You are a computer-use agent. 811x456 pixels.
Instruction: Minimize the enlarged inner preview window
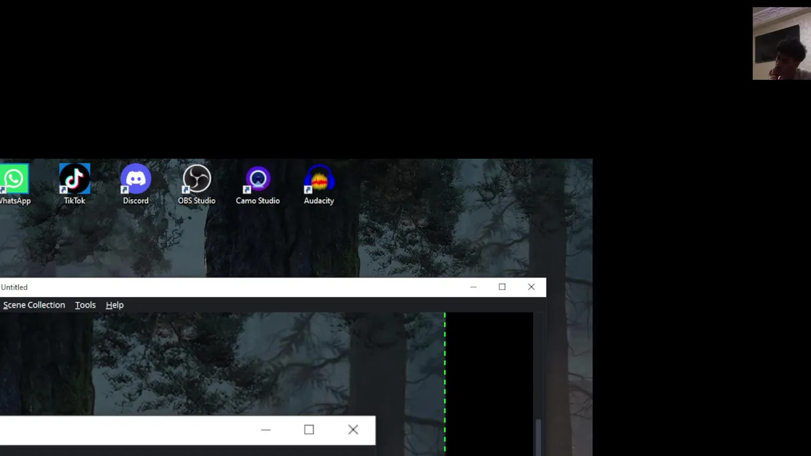pos(265,430)
